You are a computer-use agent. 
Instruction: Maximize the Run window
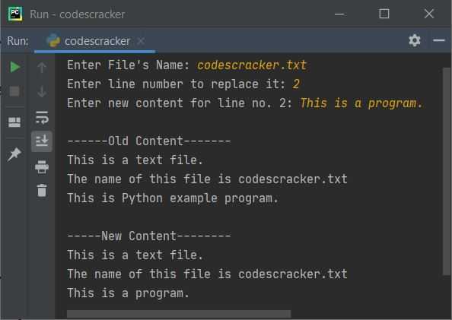[384, 14]
